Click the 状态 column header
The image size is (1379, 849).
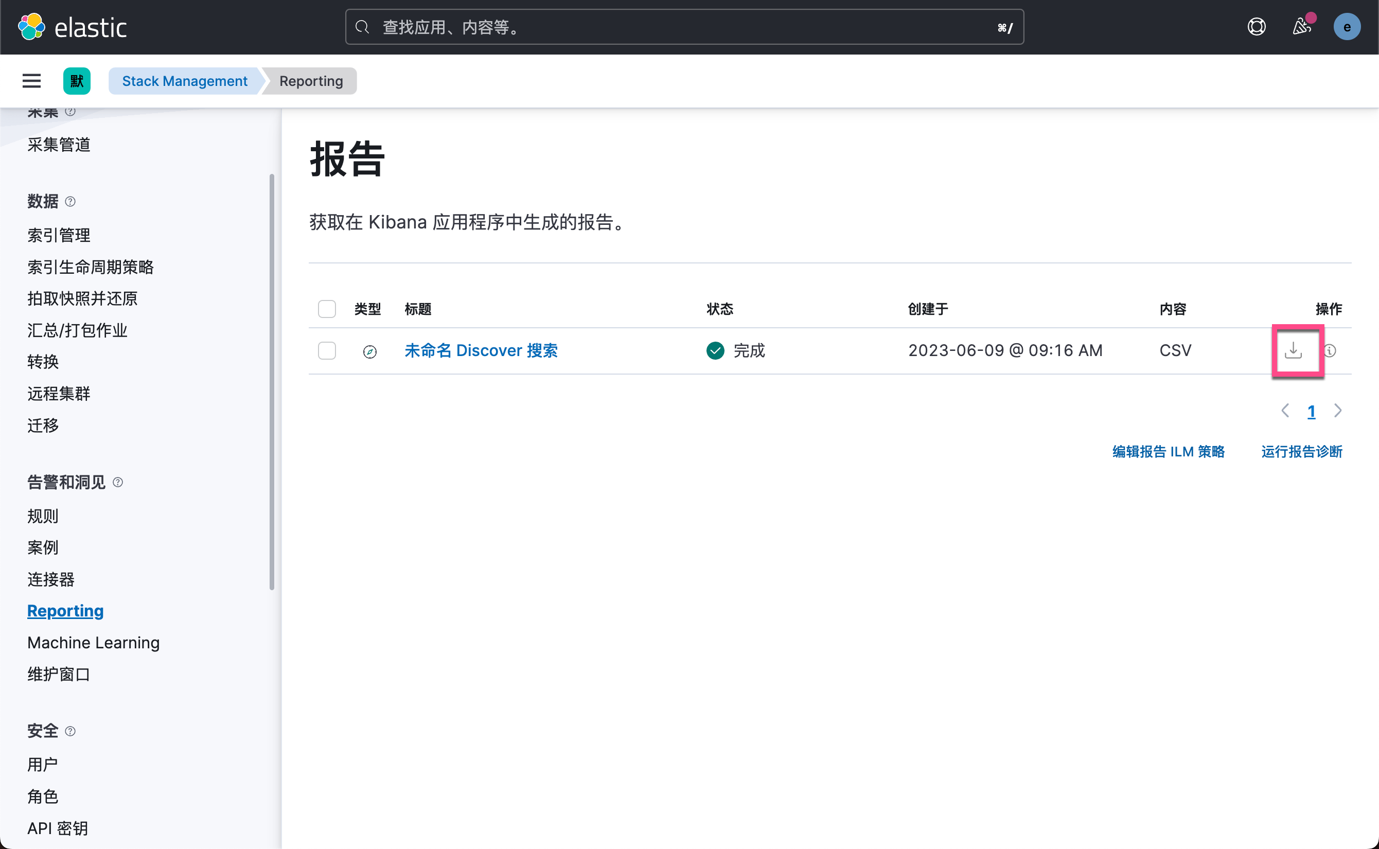pos(720,309)
